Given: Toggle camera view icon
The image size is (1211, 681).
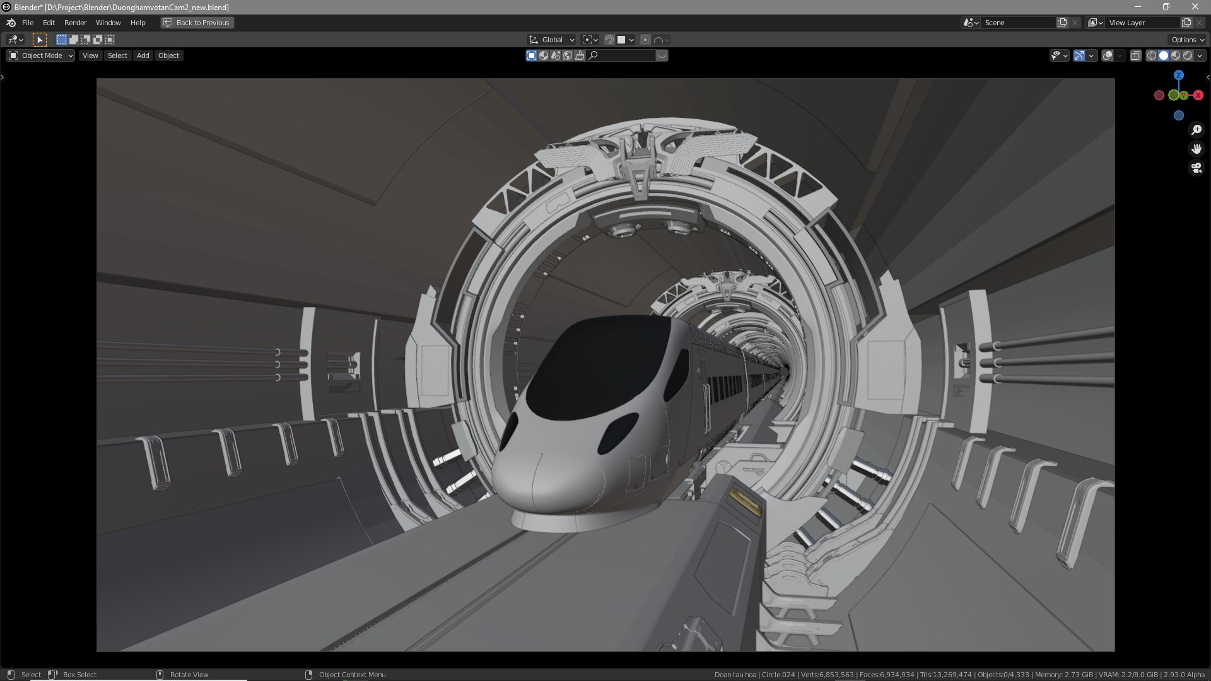Looking at the screenshot, I should coord(1196,168).
